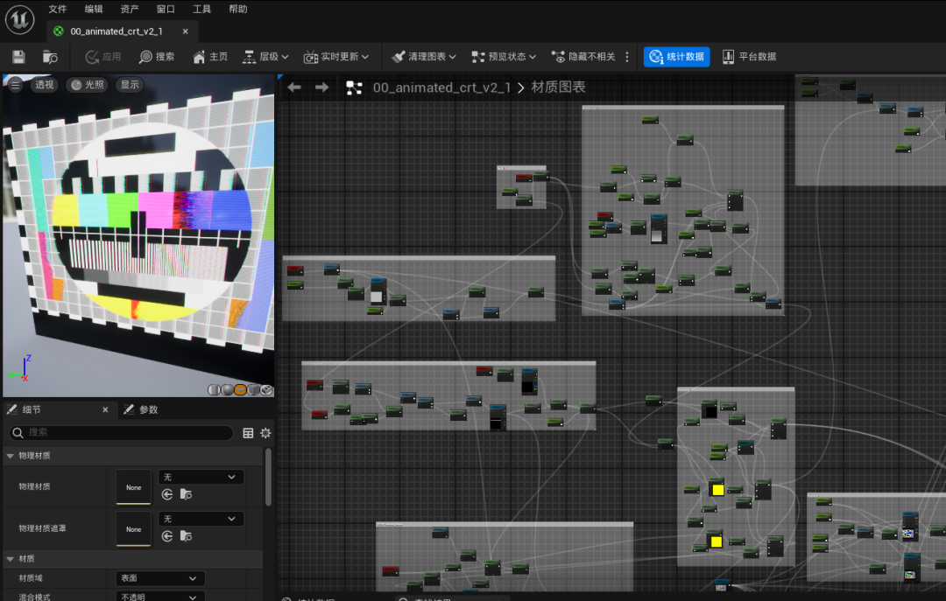Open the 编辑 menu
Image resolution: width=946 pixels, height=601 pixels.
(x=94, y=9)
